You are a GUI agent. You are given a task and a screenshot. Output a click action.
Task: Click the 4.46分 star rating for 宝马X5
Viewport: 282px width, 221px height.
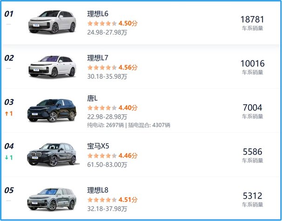(113, 155)
